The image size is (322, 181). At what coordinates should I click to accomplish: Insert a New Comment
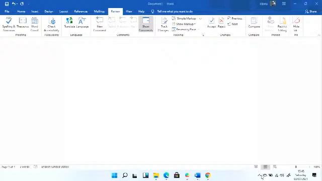coord(100,24)
